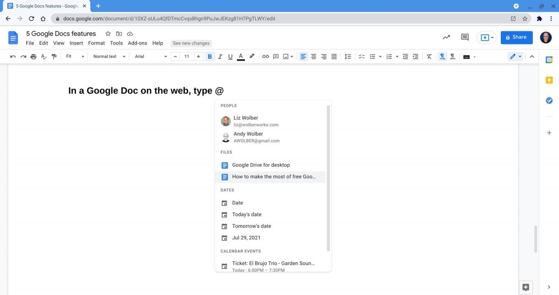The height and width of the screenshot is (295, 559).
Task: Clear formatting with the toolbar icon
Action: pos(429,56)
